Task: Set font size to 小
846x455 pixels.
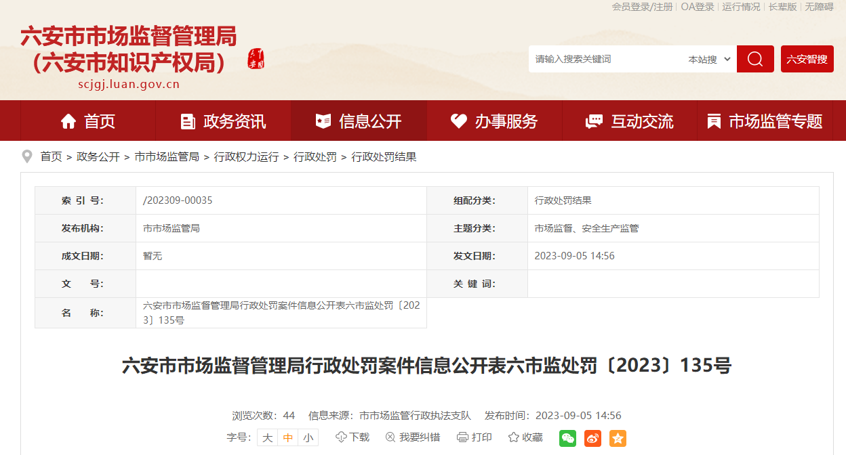Action: tap(308, 437)
